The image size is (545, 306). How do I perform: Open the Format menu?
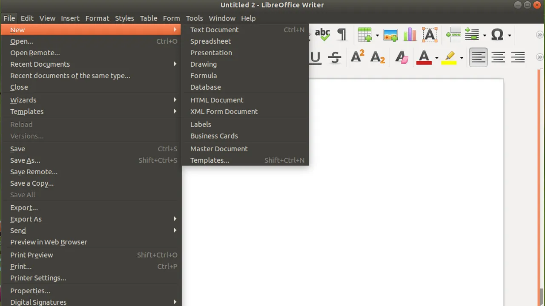tap(97, 18)
